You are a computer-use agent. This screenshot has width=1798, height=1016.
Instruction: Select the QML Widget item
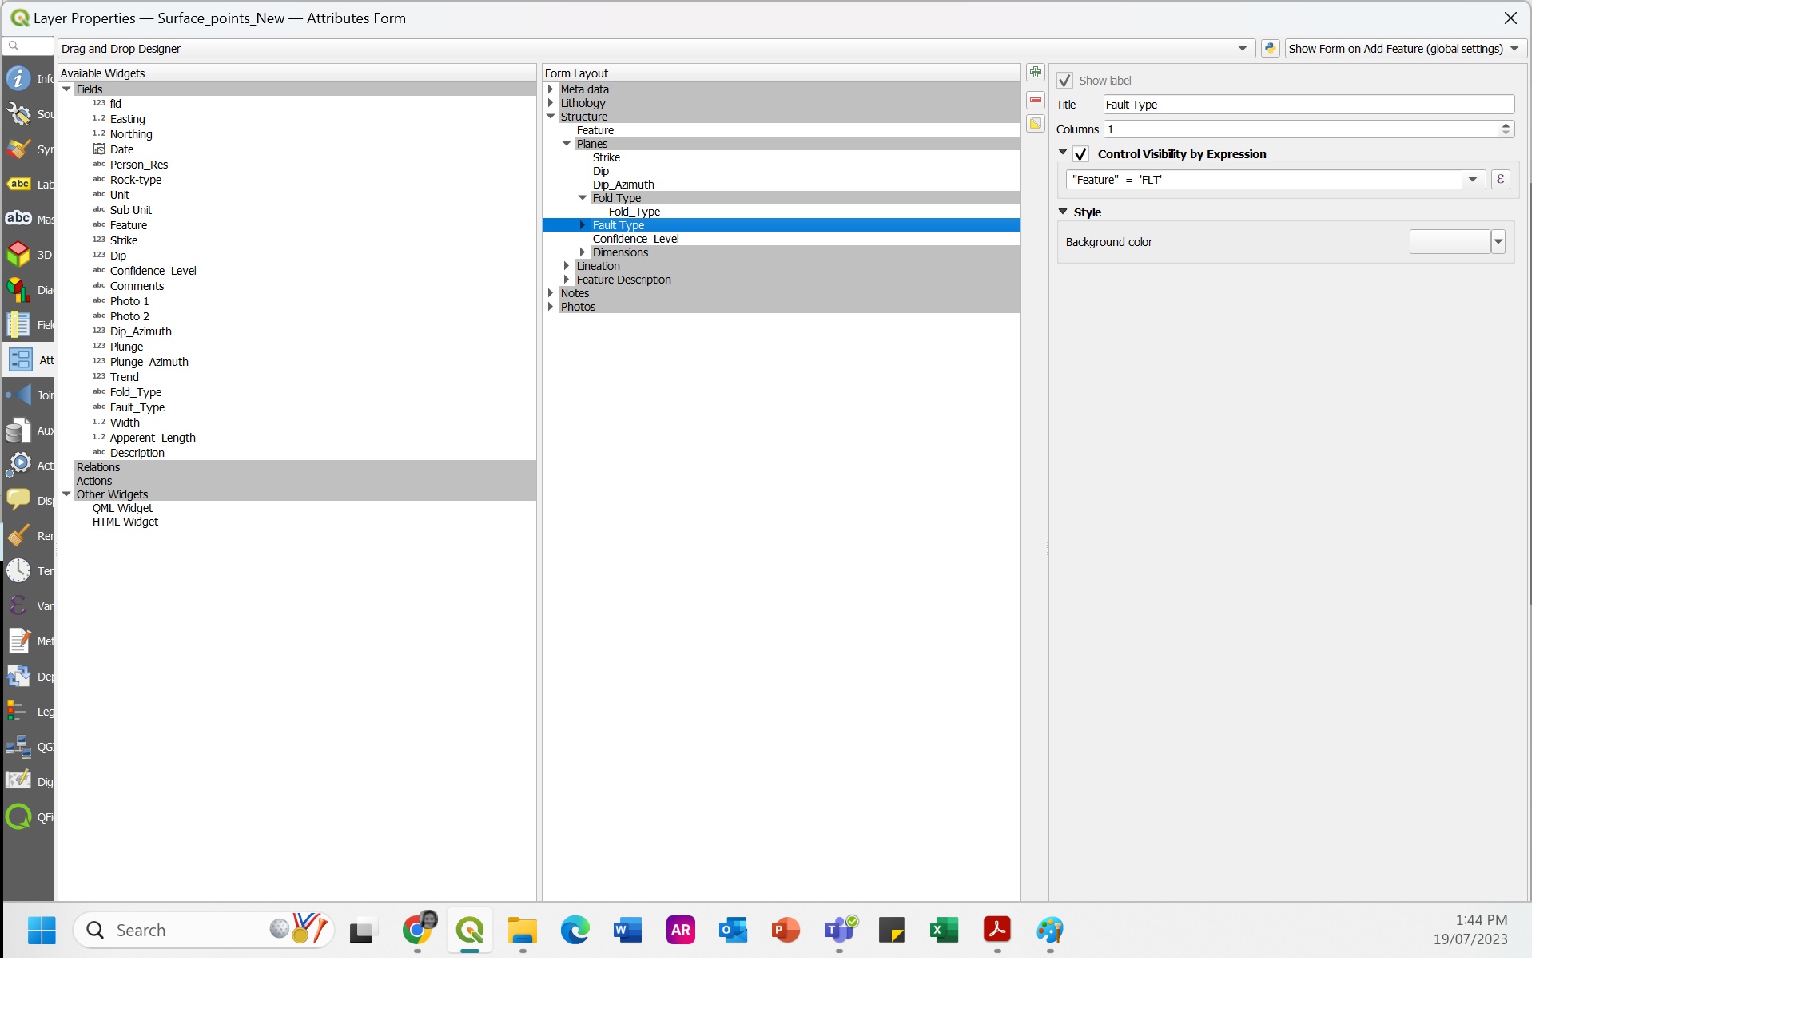(x=122, y=508)
